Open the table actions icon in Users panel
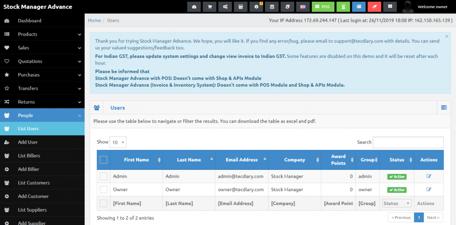This screenshot has width=456, height=225. 444,108
